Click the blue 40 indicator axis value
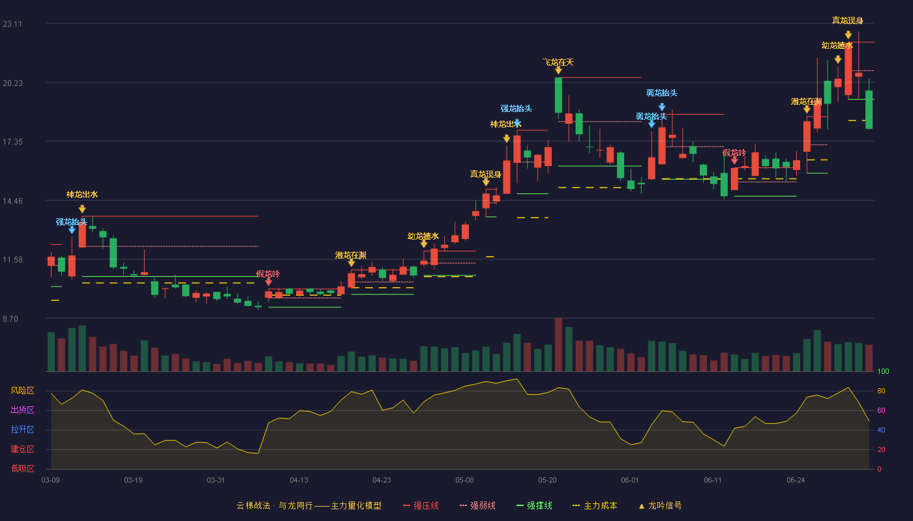 [881, 430]
